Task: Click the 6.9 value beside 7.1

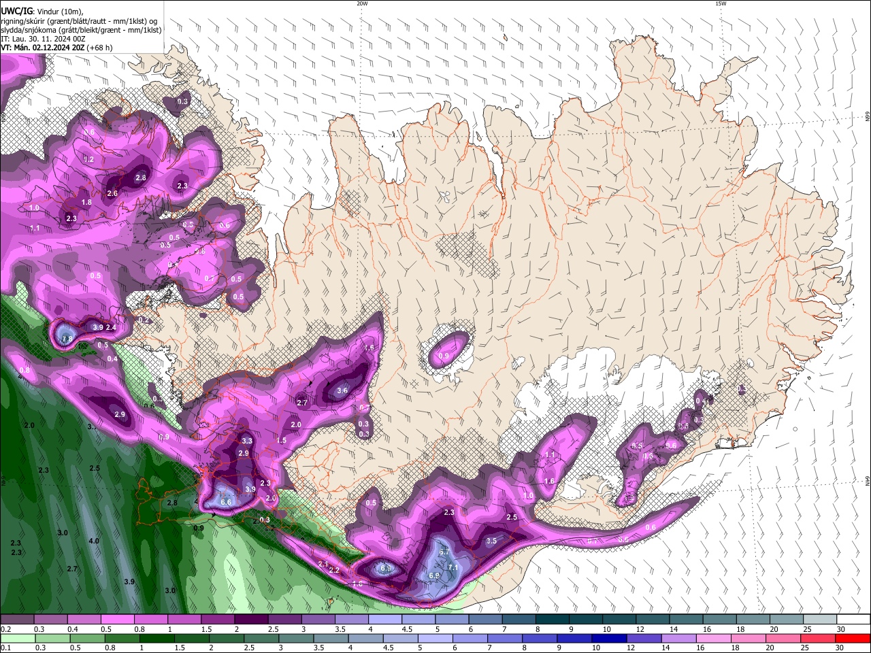Action: point(435,575)
